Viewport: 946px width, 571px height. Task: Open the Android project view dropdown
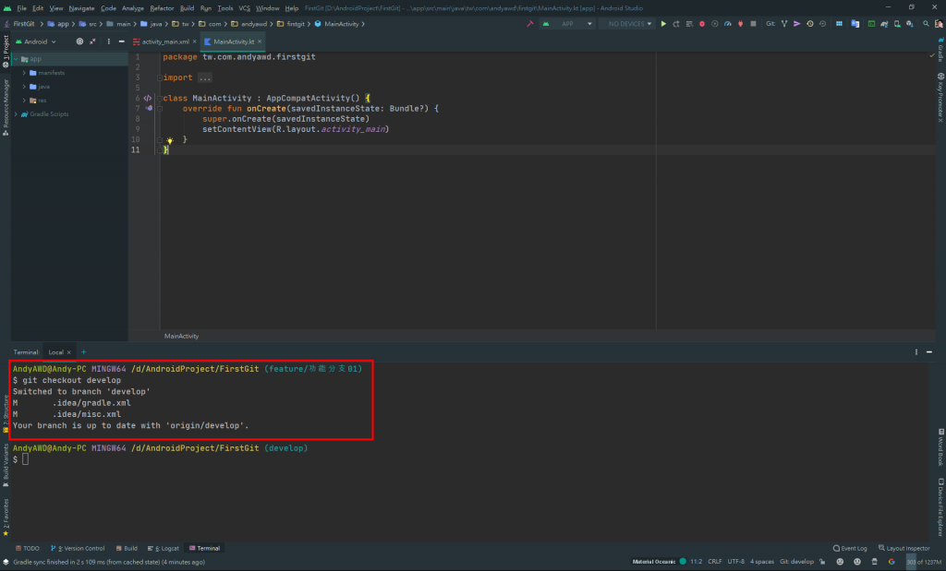coord(36,42)
